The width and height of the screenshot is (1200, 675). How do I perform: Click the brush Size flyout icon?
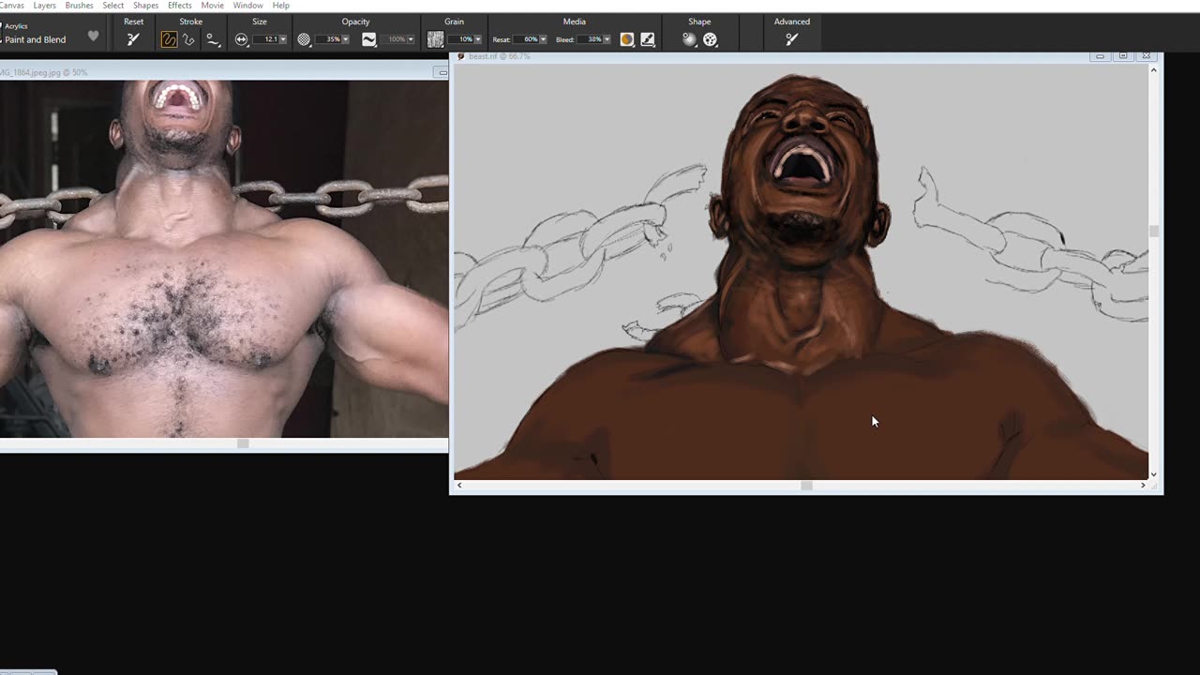pyautogui.click(x=242, y=39)
